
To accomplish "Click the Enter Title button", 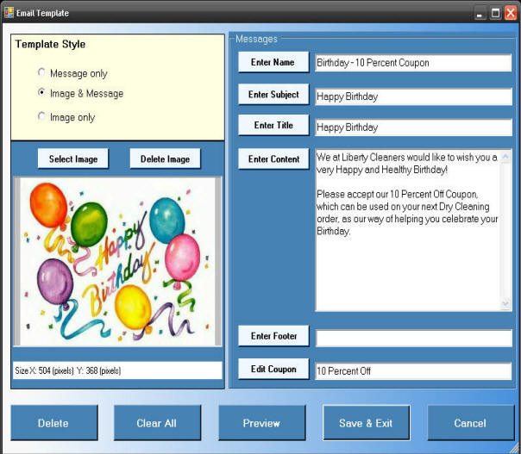I will (273, 126).
